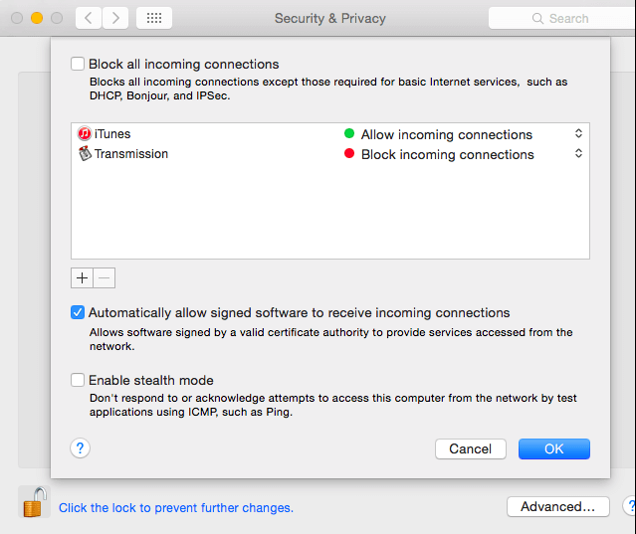Viewport: 636px width, 534px height.
Task: Open the Advanced… button
Action: pyautogui.click(x=558, y=506)
